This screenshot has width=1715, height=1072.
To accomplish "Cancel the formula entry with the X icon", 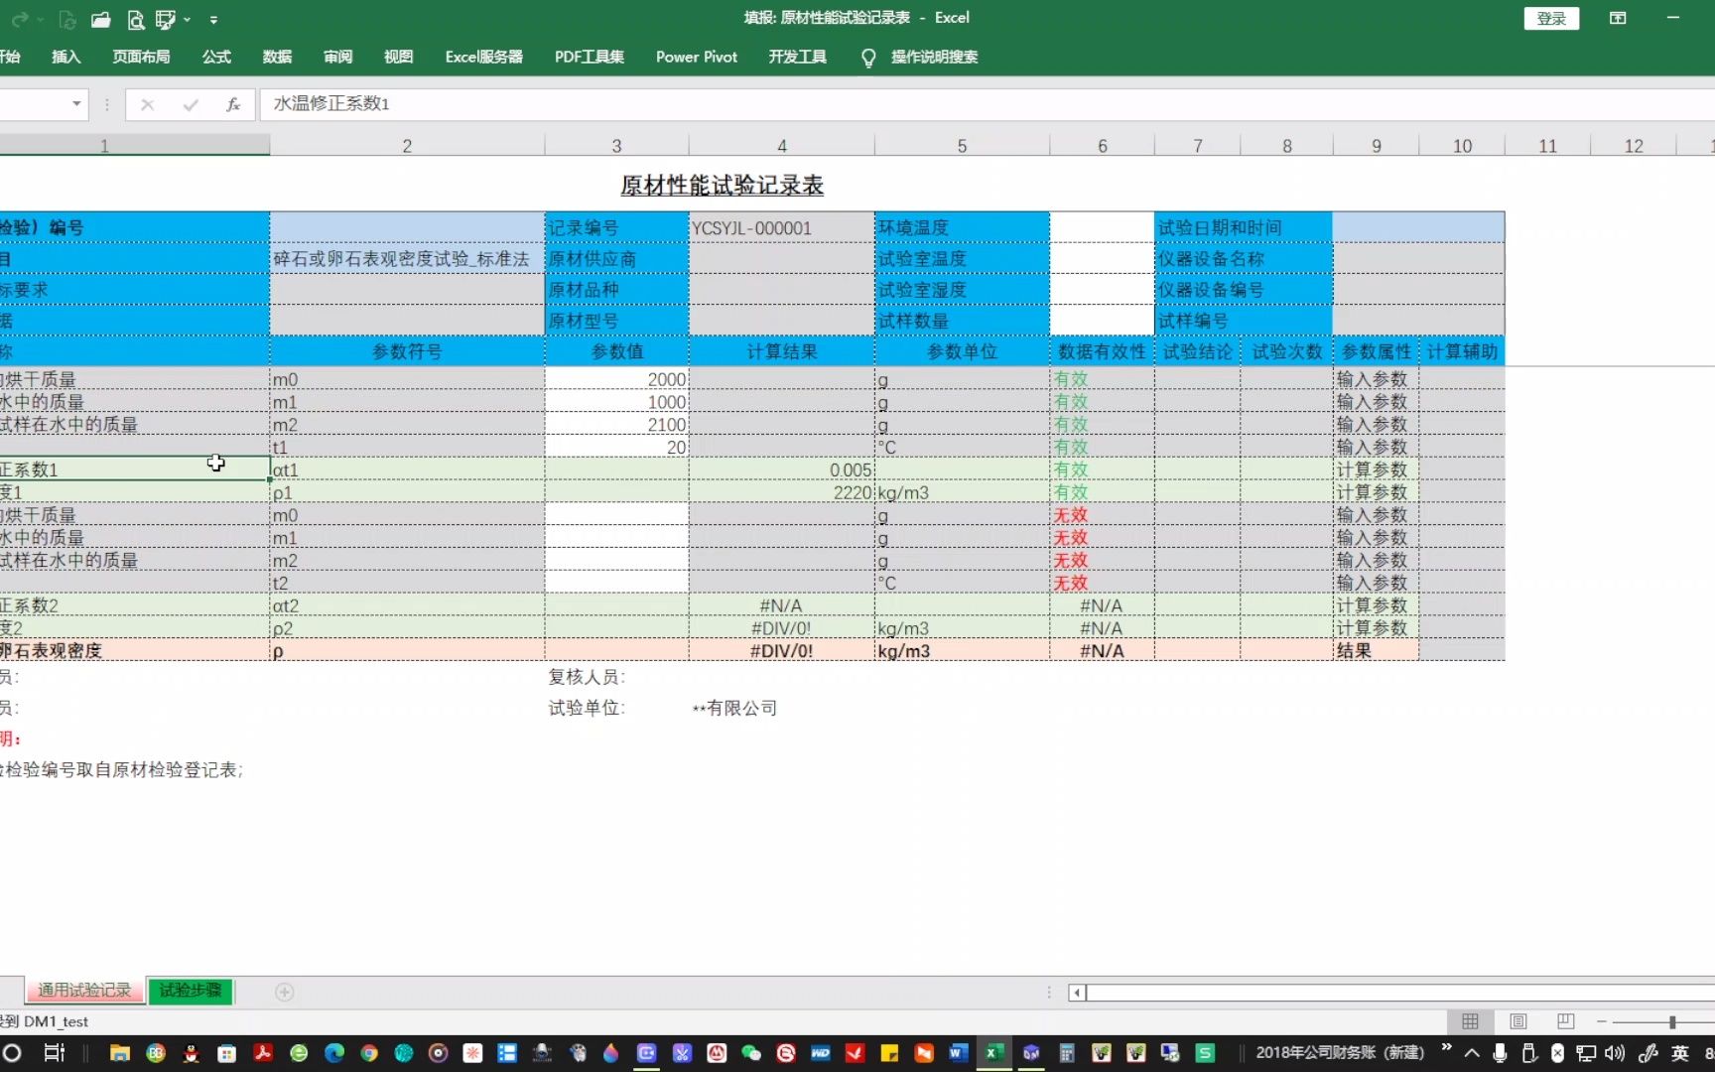I will click(147, 104).
